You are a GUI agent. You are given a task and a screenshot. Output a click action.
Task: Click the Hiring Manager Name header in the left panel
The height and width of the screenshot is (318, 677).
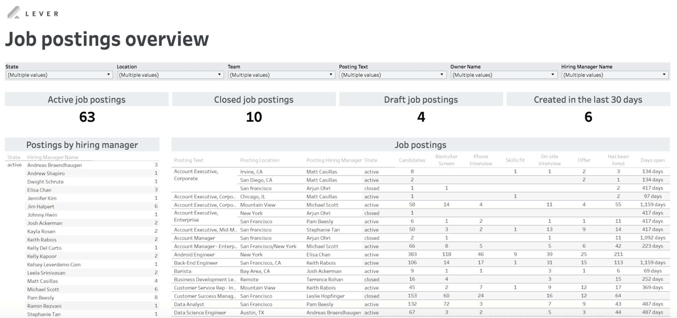coord(53,157)
